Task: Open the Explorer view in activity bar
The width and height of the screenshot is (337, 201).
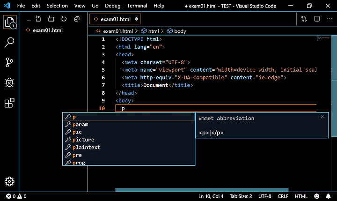Action: tap(10, 22)
